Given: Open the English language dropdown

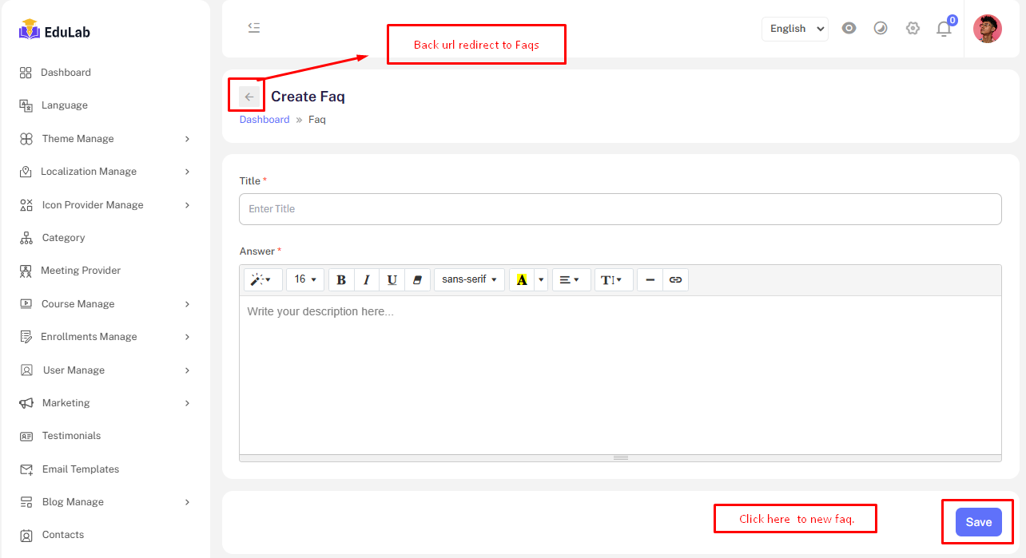Looking at the screenshot, I should [x=794, y=29].
